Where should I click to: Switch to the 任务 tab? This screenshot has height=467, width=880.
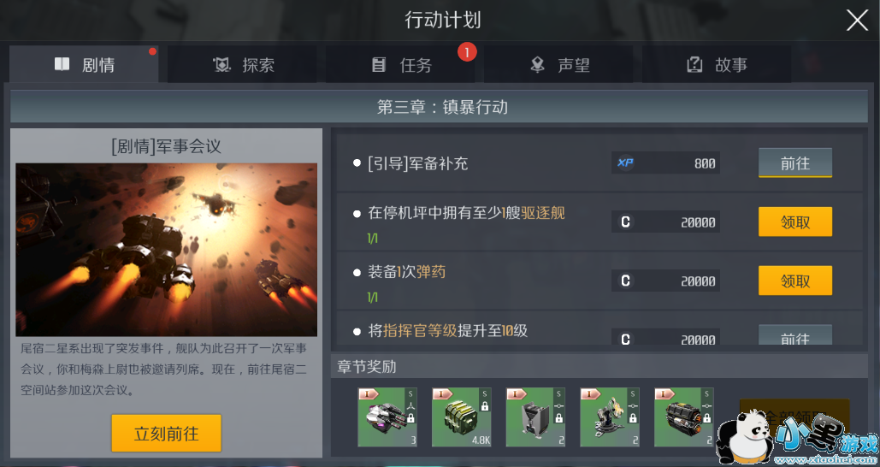point(400,64)
